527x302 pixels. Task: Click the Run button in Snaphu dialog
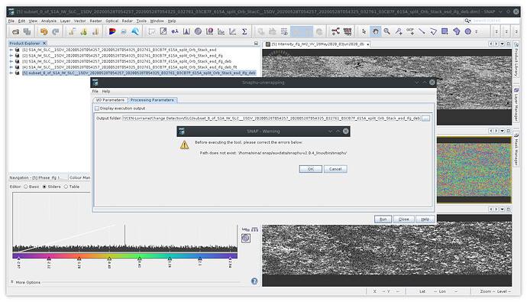[x=383, y=219]
